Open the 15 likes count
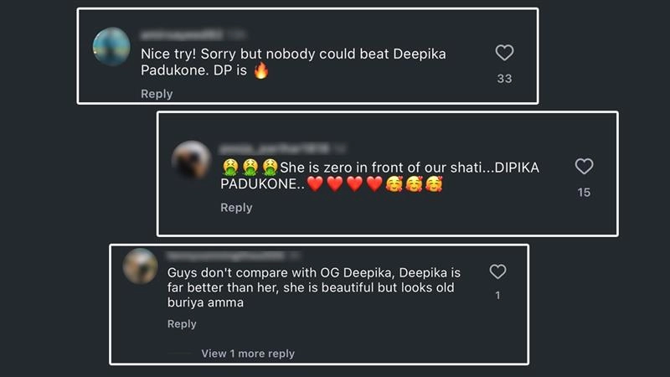This screenshot has height=377, width=670. pyautogui.click(x=584, y=193)
